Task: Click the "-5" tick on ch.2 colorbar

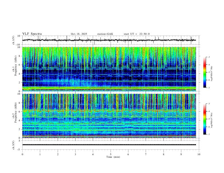Action: coord(209,119)
